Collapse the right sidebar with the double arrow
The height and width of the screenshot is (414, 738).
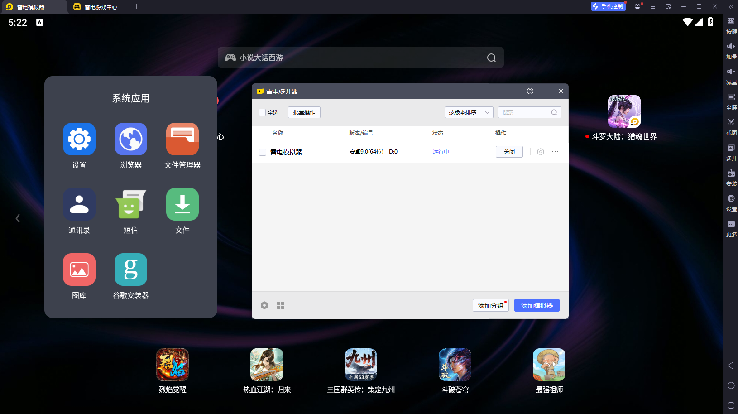click(731, 6)
